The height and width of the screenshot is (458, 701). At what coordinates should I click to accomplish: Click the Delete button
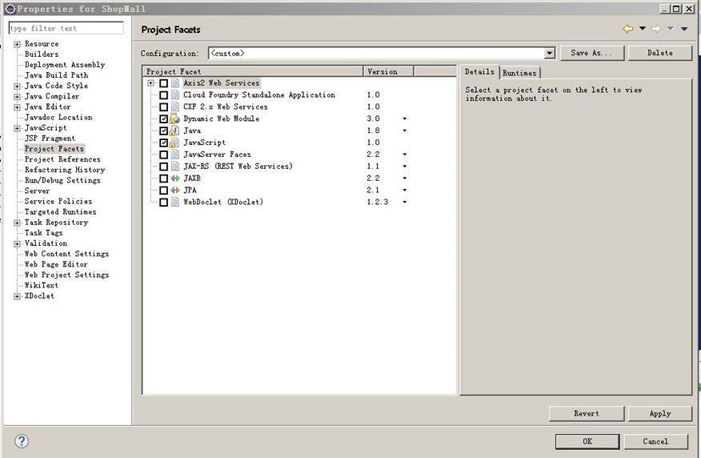[x=660, y=53]
